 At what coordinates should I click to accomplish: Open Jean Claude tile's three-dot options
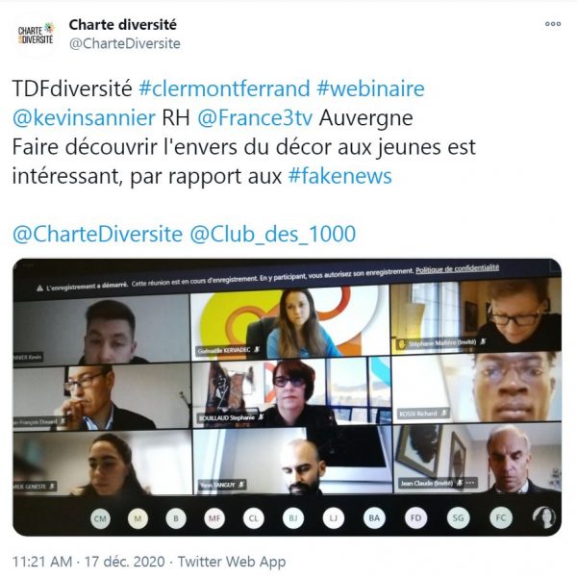[470, 483]
